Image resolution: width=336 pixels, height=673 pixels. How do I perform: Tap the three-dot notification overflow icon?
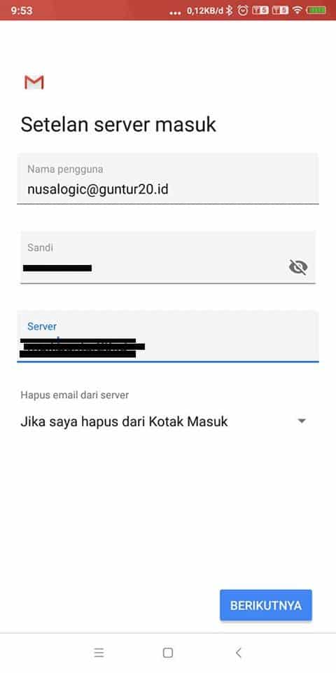point(175,13)
